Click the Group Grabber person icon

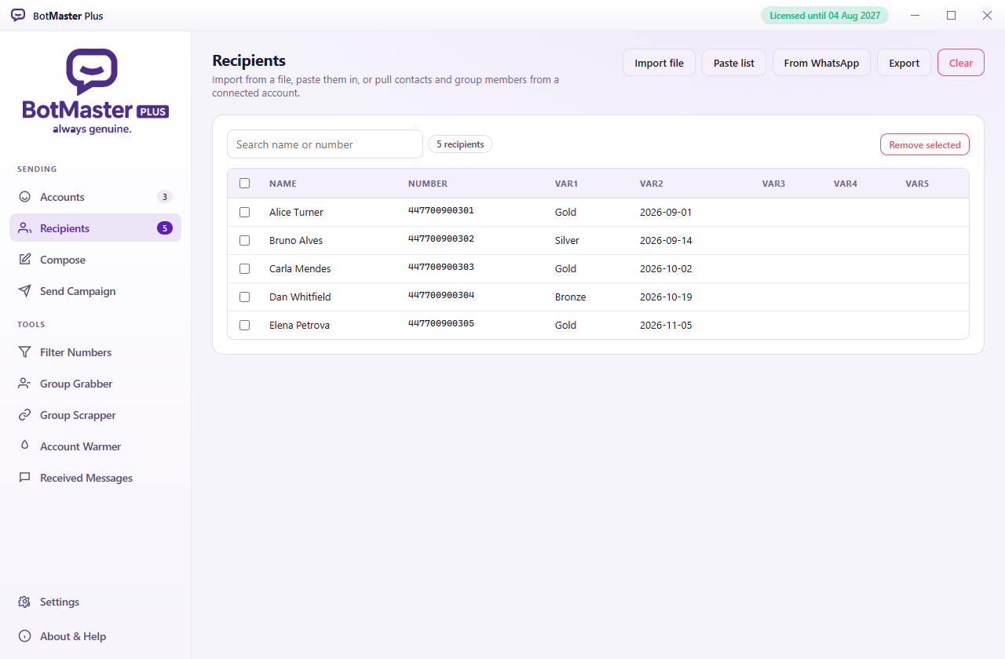pyautogui.click(x=25, y=384)
